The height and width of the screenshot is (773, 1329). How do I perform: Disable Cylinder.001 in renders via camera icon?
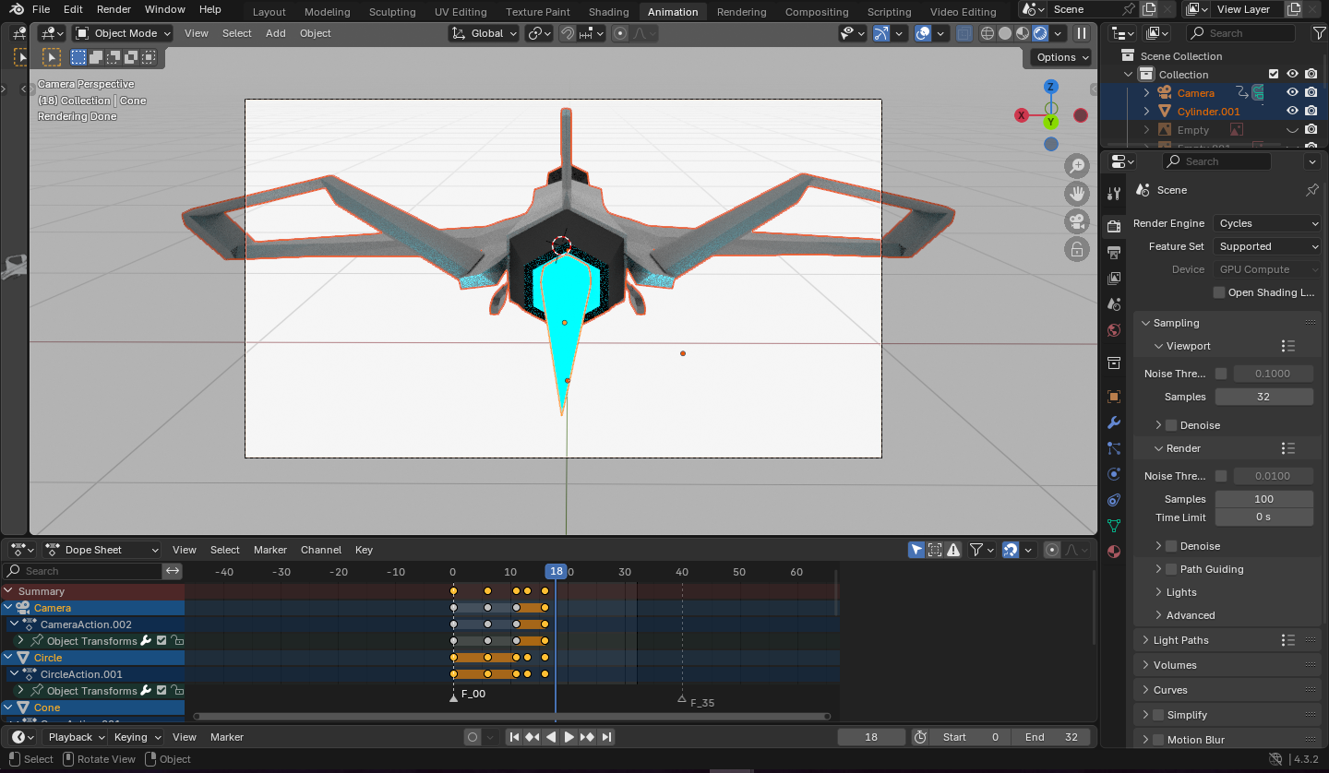pyautogui.click(x=1311, y=112)
